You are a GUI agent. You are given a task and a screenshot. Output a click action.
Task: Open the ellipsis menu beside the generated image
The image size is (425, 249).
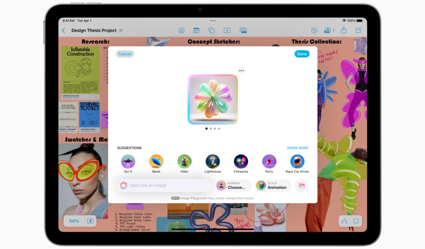click(x=241, y=71)
